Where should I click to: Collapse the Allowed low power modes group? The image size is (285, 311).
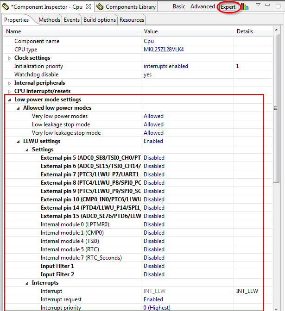(18, 108)
